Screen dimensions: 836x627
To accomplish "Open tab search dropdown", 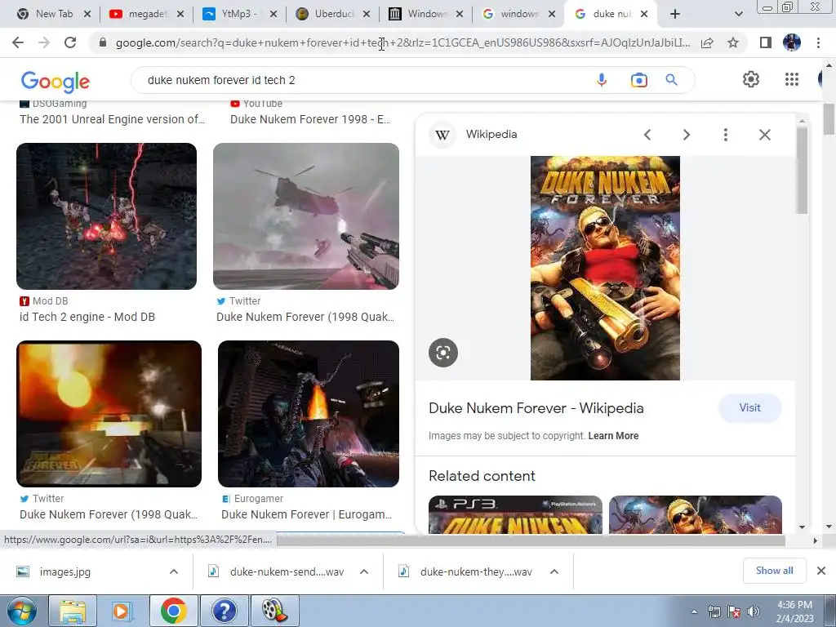I will point(738,15).
